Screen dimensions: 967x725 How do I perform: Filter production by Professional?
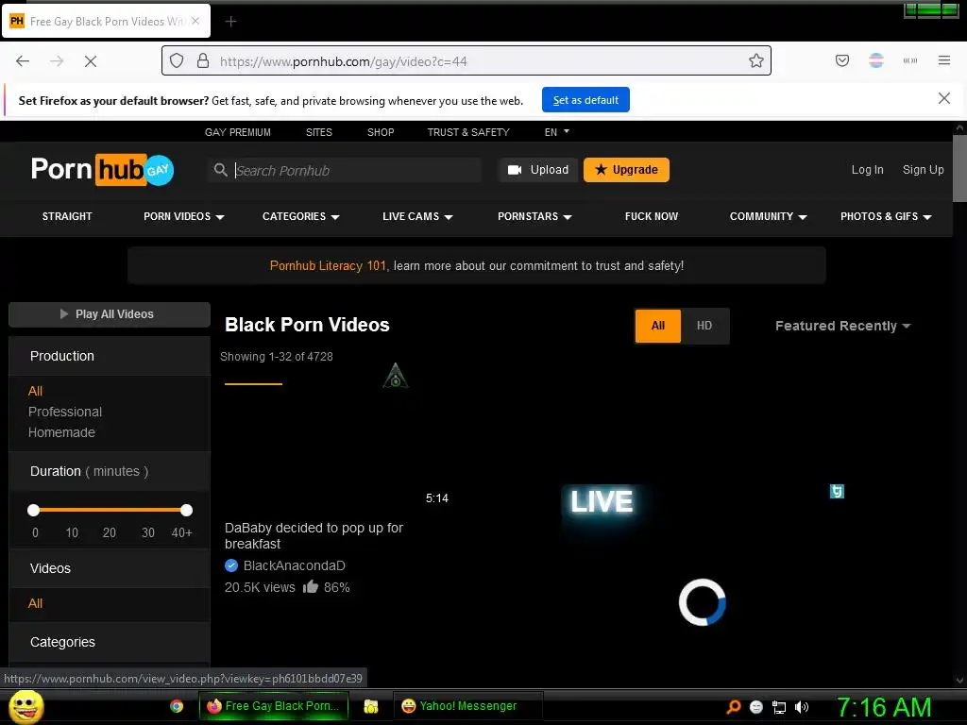(65, 412)
